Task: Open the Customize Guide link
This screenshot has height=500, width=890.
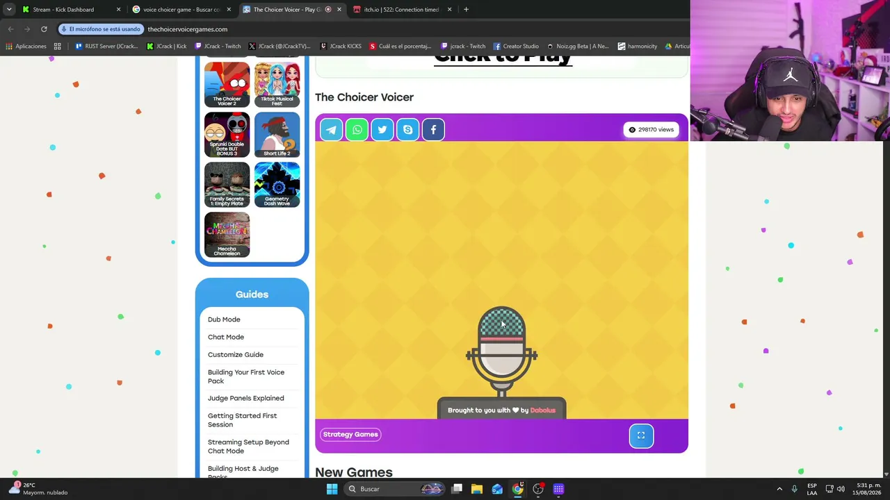Action: (x=236, y=355)
